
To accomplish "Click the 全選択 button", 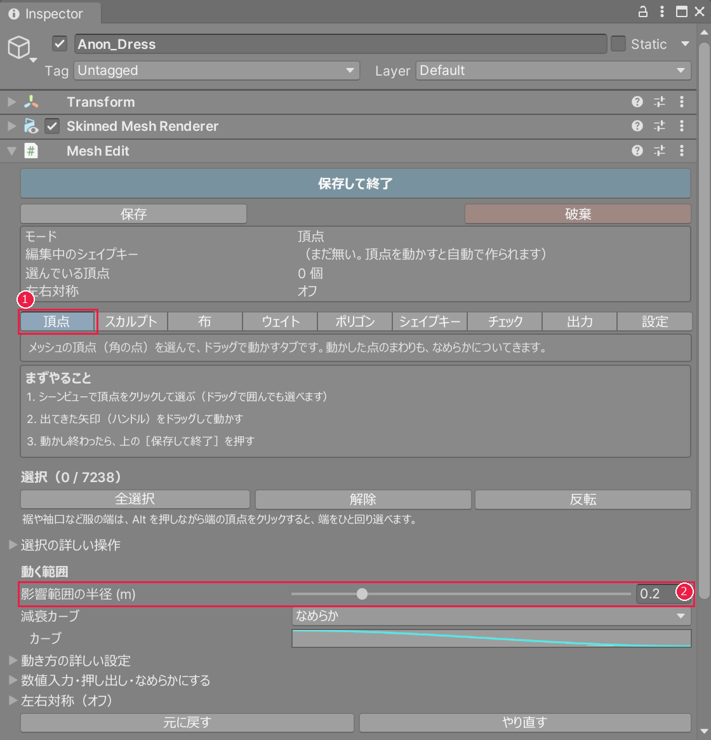I will [135, 499].
